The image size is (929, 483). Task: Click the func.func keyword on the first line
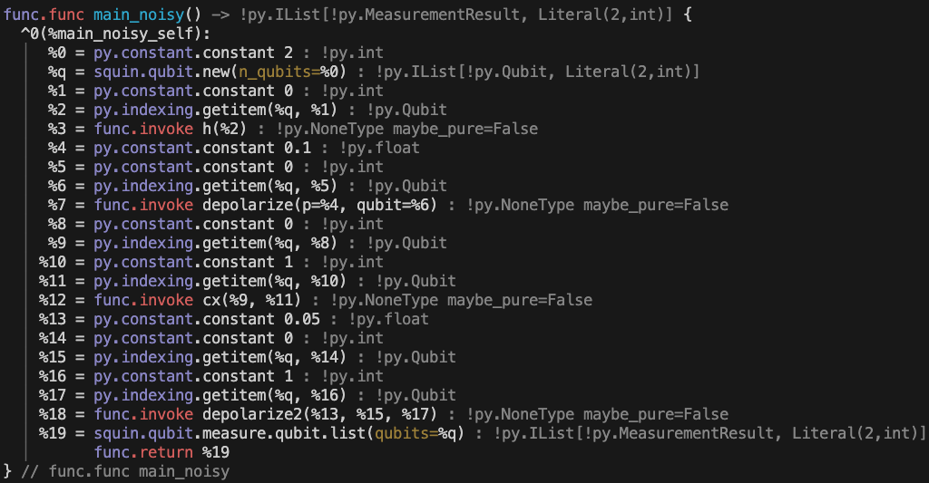pos(43,14)
